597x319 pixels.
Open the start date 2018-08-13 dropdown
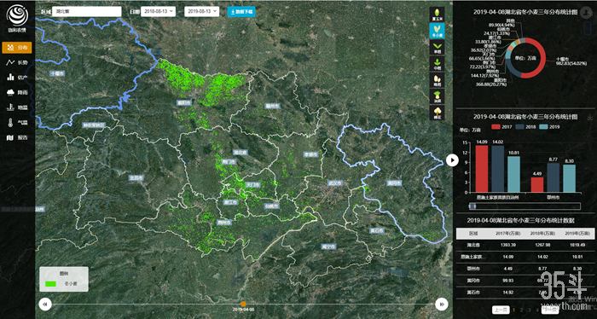[x=158, y=11]
